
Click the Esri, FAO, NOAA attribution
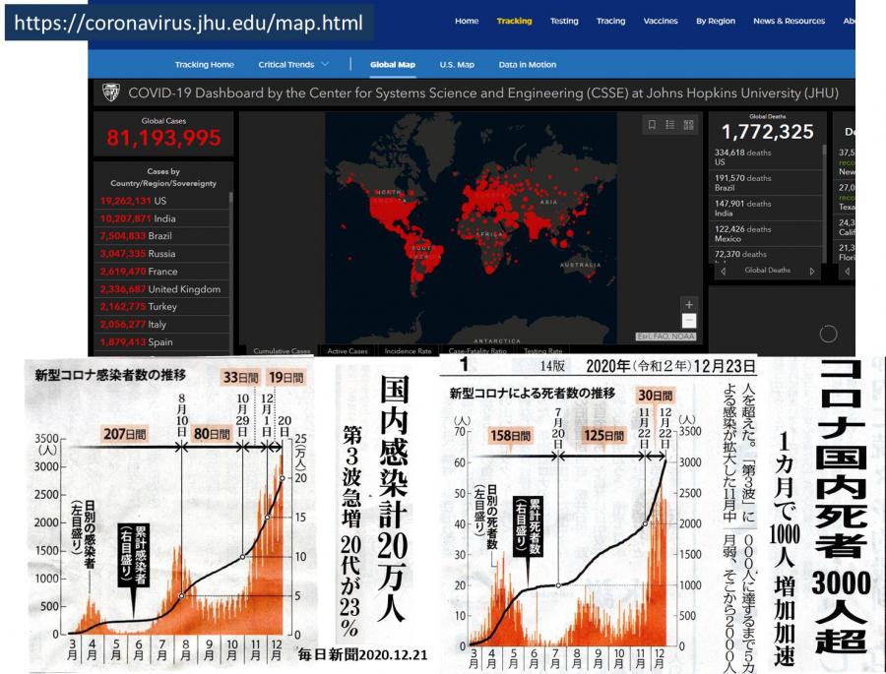665,337
